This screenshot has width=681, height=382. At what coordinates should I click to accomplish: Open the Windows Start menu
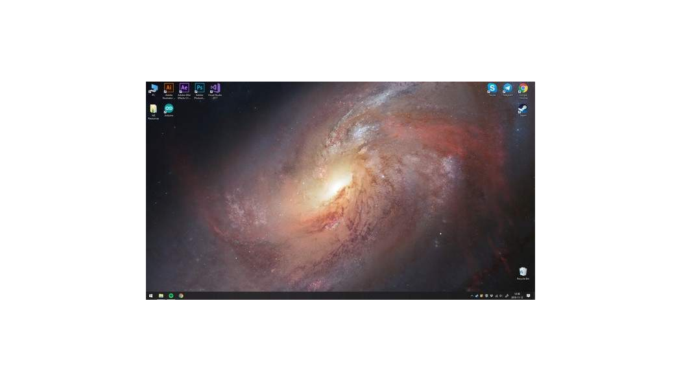(x=150, y=296)
